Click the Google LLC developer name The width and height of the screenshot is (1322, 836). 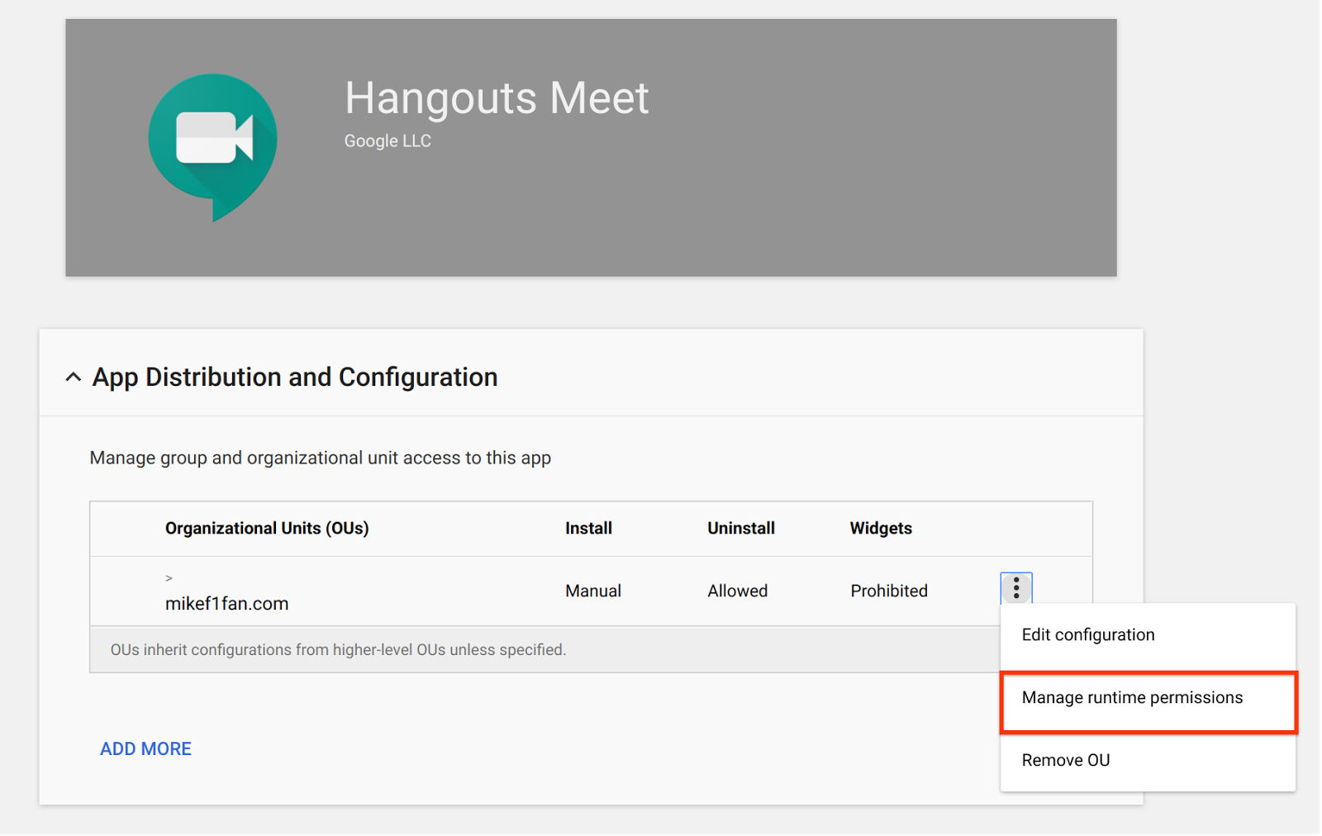[x=388, y=141]
